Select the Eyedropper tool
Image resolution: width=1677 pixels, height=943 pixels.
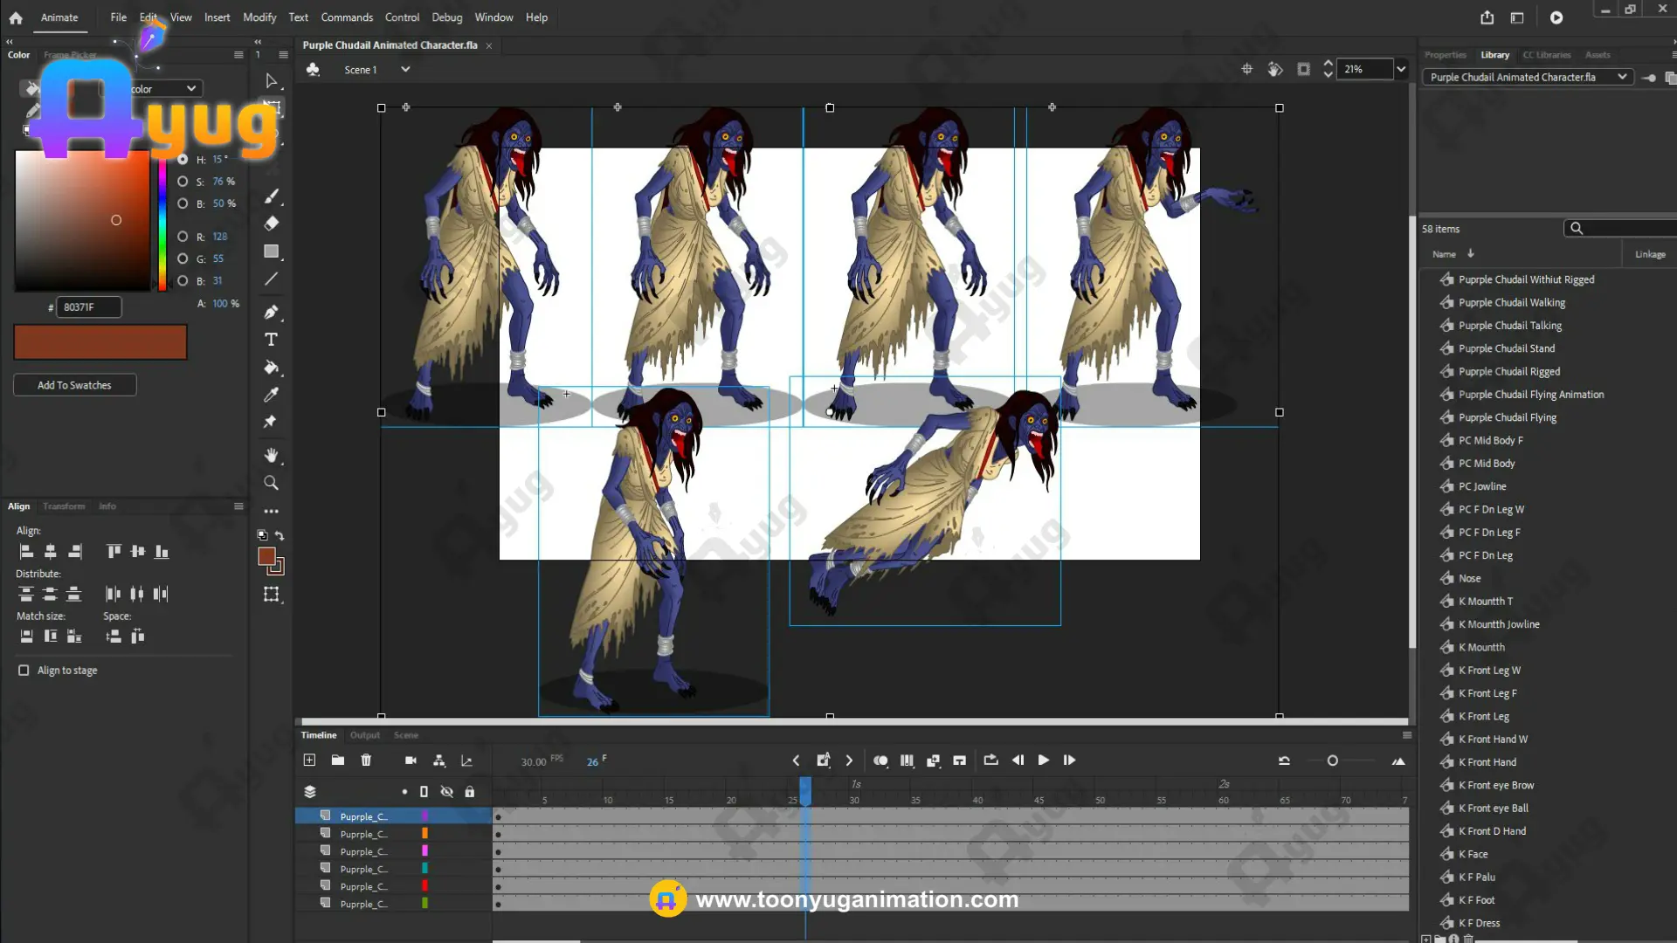pos(271,395)
